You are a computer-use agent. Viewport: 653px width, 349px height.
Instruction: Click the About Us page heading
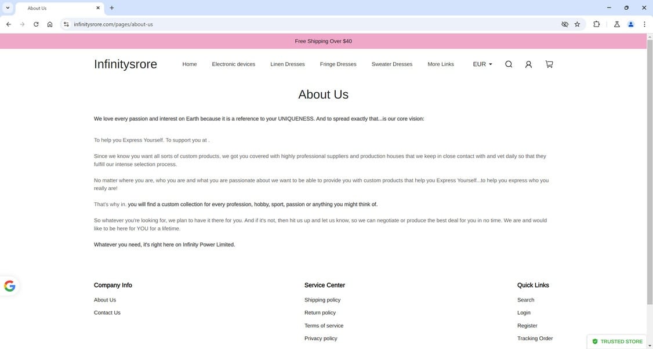tap(323, 94)
